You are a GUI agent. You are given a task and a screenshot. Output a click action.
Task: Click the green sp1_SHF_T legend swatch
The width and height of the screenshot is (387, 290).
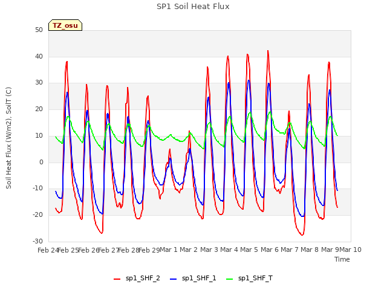(230, 279)
